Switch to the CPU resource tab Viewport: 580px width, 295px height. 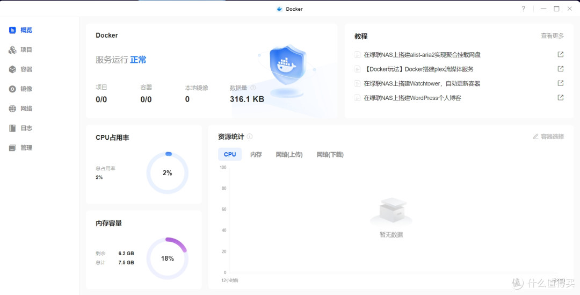coord(230,154)
